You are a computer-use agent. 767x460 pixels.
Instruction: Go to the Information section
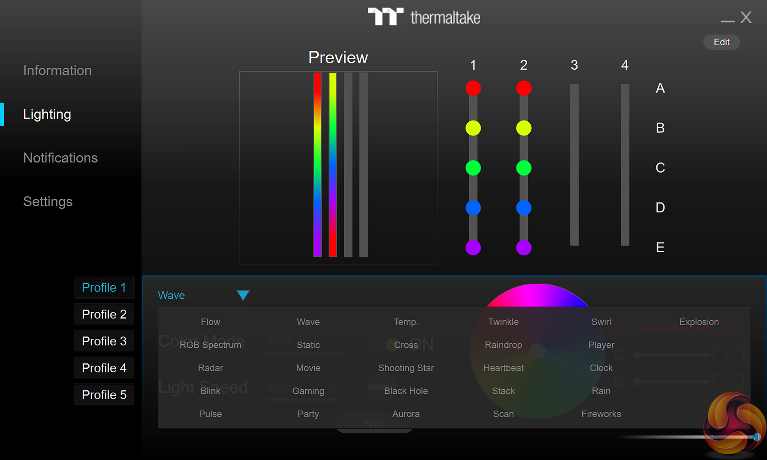click(x=57, y=70)
